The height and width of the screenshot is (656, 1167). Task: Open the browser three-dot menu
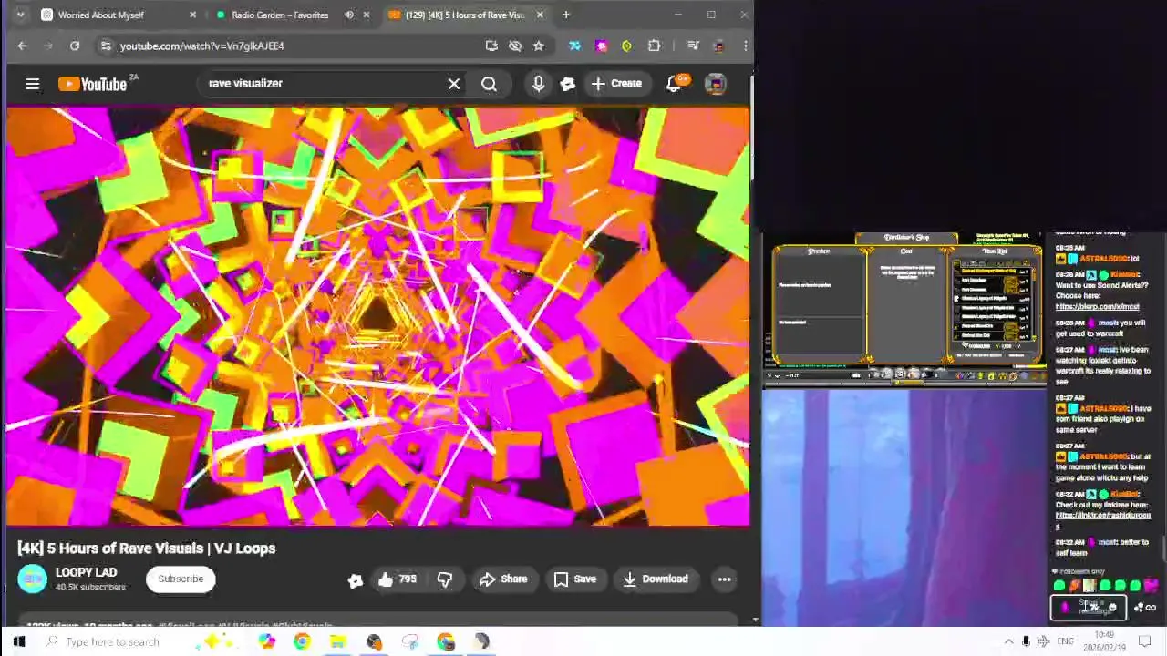coord(745,46)
